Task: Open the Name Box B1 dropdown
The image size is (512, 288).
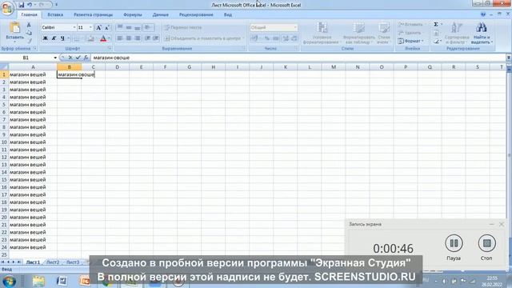Action: coord(55,58)
